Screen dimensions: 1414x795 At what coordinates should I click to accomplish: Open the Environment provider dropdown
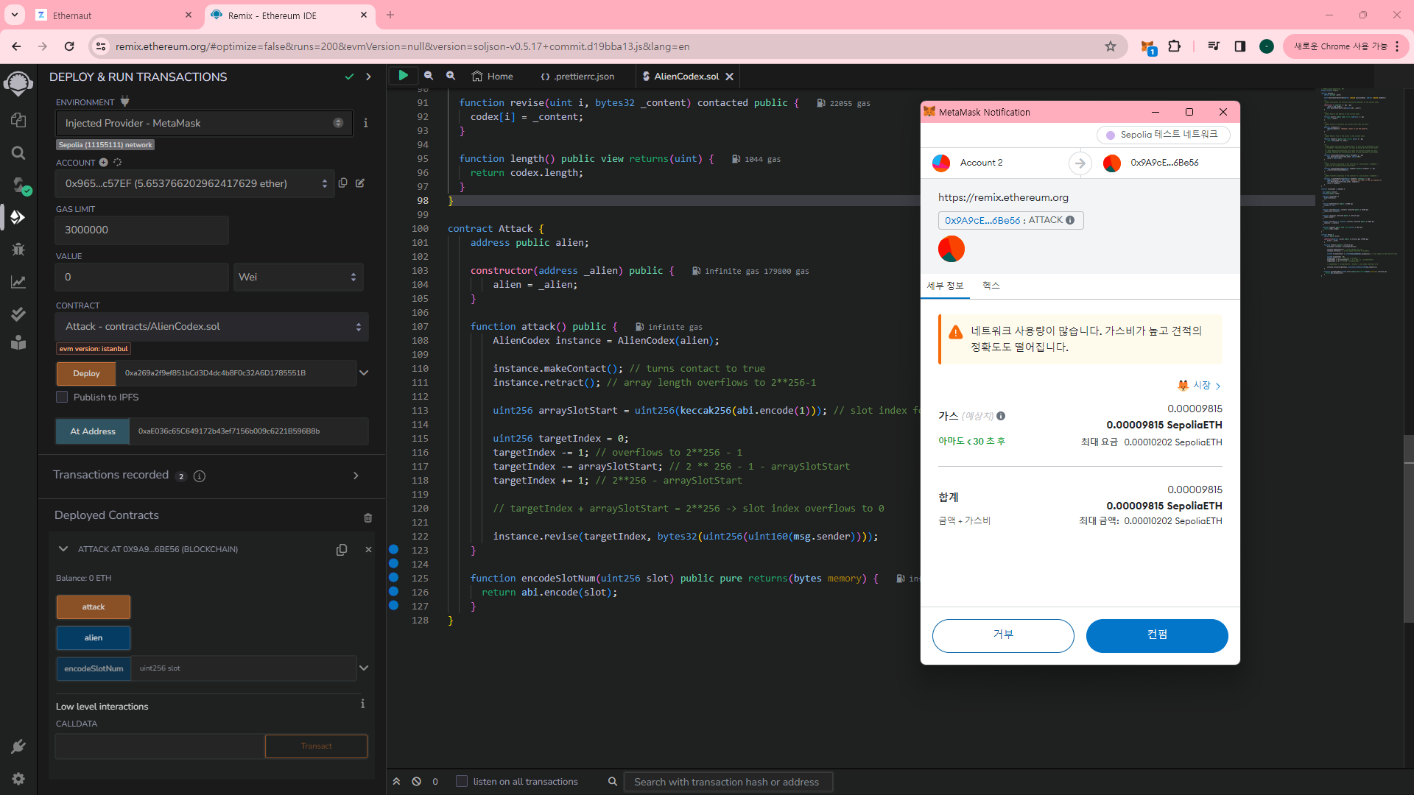(x=204, y=123)
